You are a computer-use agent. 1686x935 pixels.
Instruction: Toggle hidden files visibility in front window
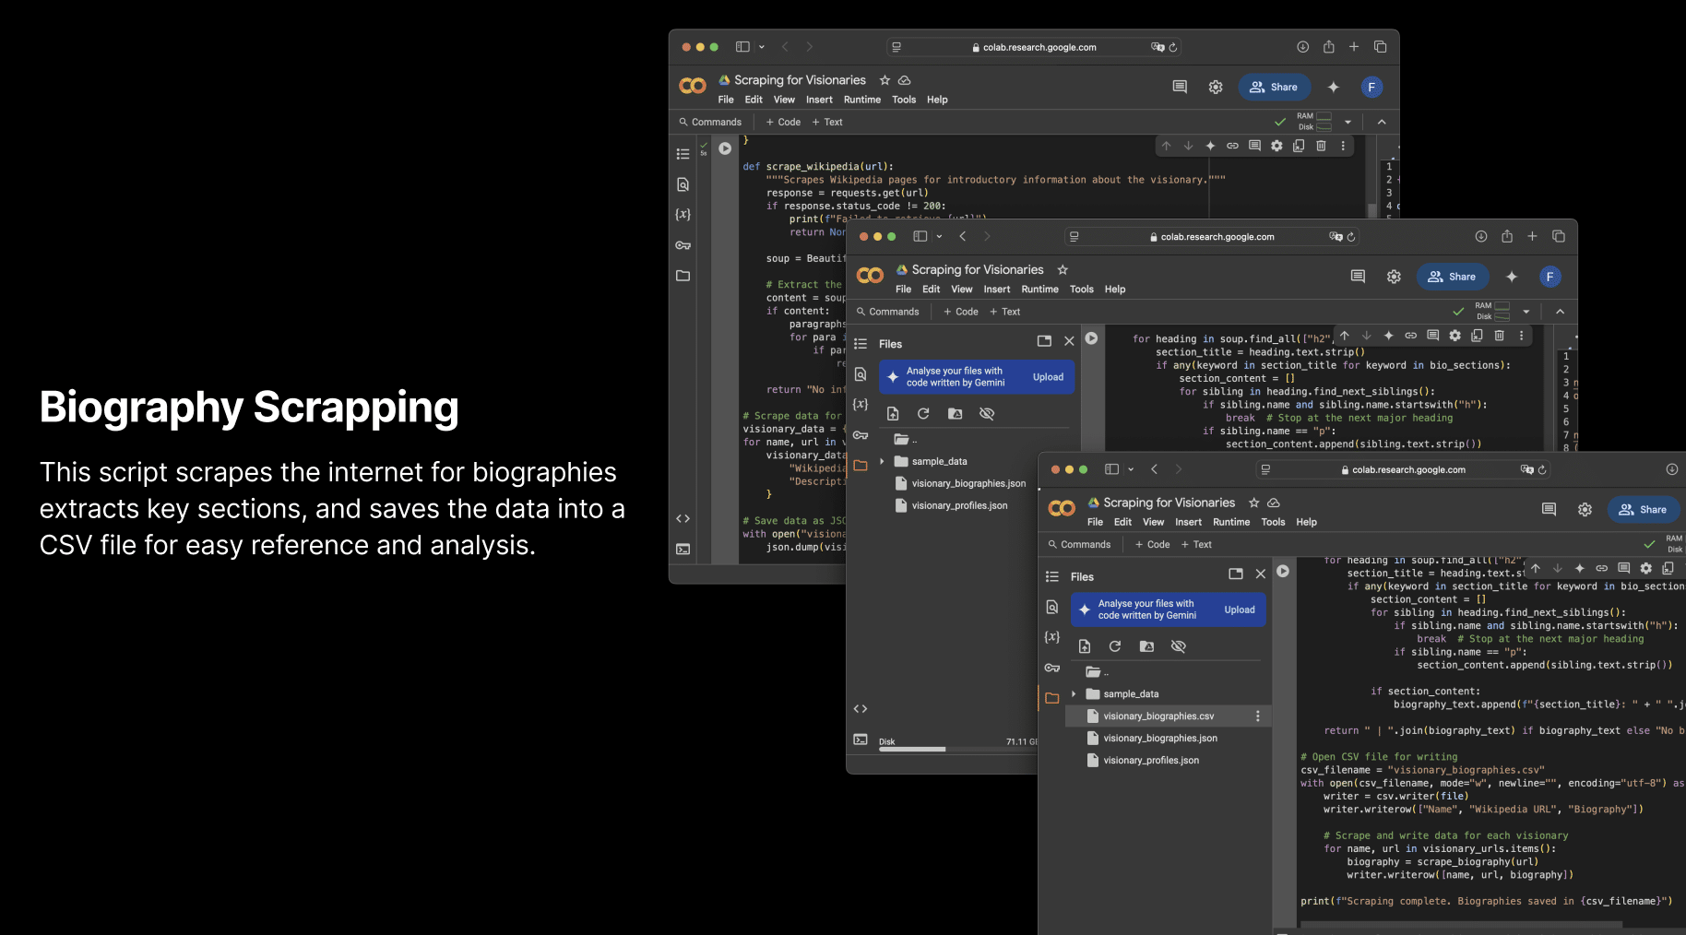(1178, 646)
